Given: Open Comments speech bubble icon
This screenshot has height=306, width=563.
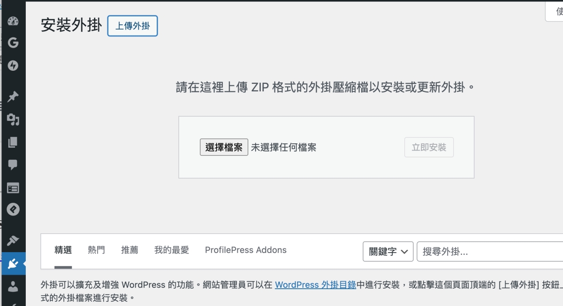Looking at the screenshot, I should (x=13, y=164).
